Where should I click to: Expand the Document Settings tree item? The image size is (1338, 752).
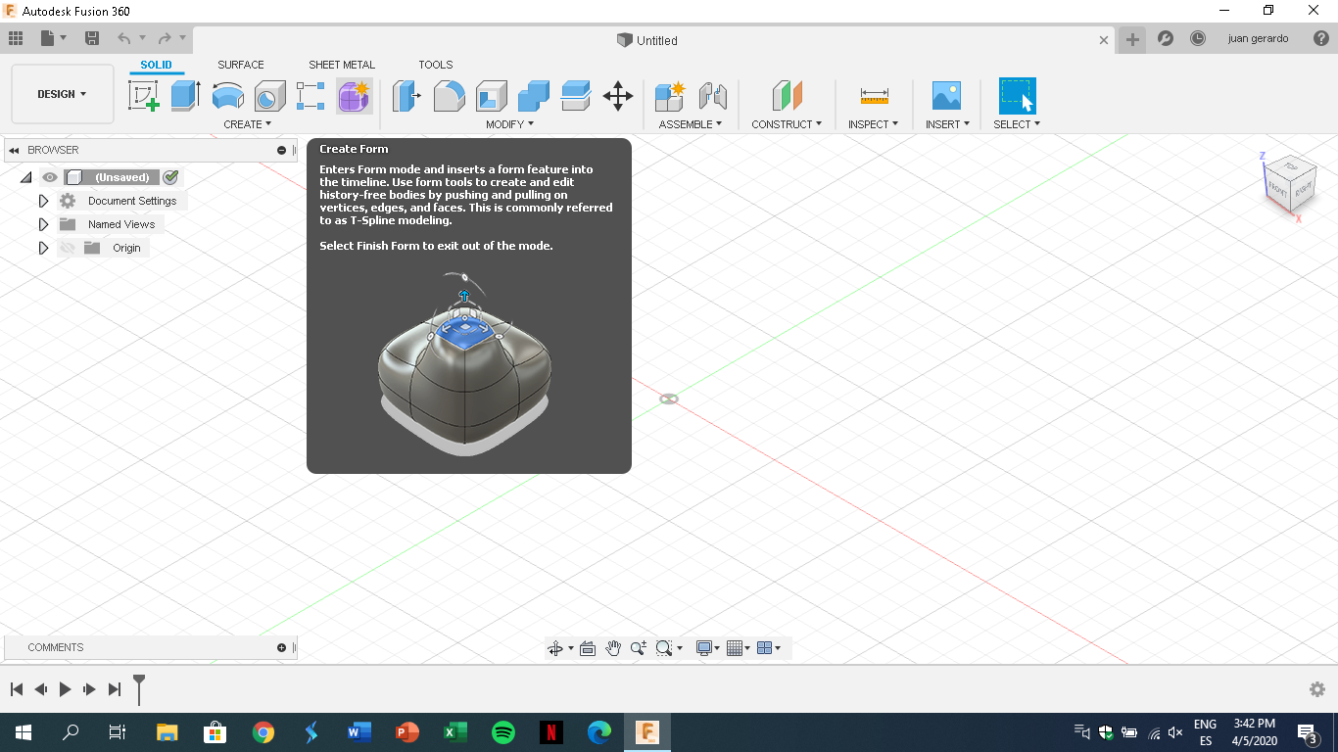tap(43, 200)
